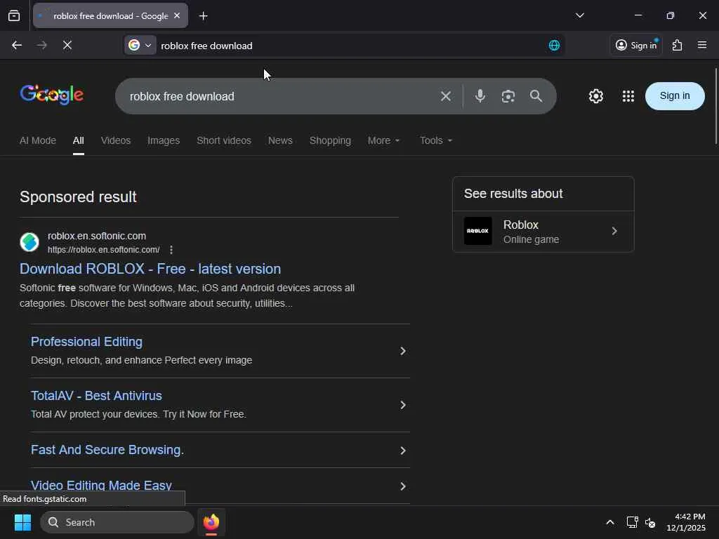Click the translate globe icon in address bar
The height and width of the screenshot is (539, 719).
pos(554,45)
